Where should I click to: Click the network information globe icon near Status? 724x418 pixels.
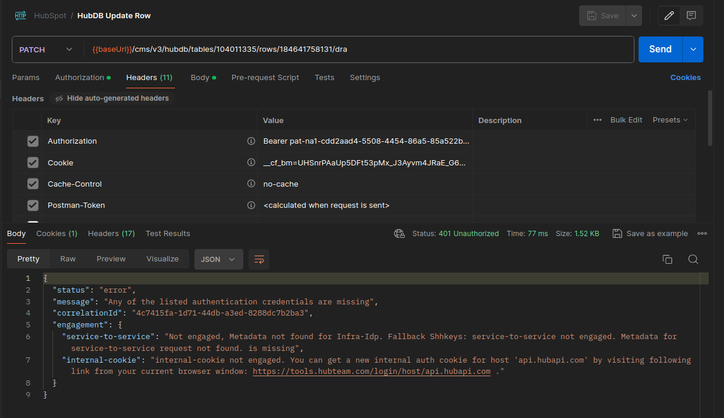[x=399, y=233]
